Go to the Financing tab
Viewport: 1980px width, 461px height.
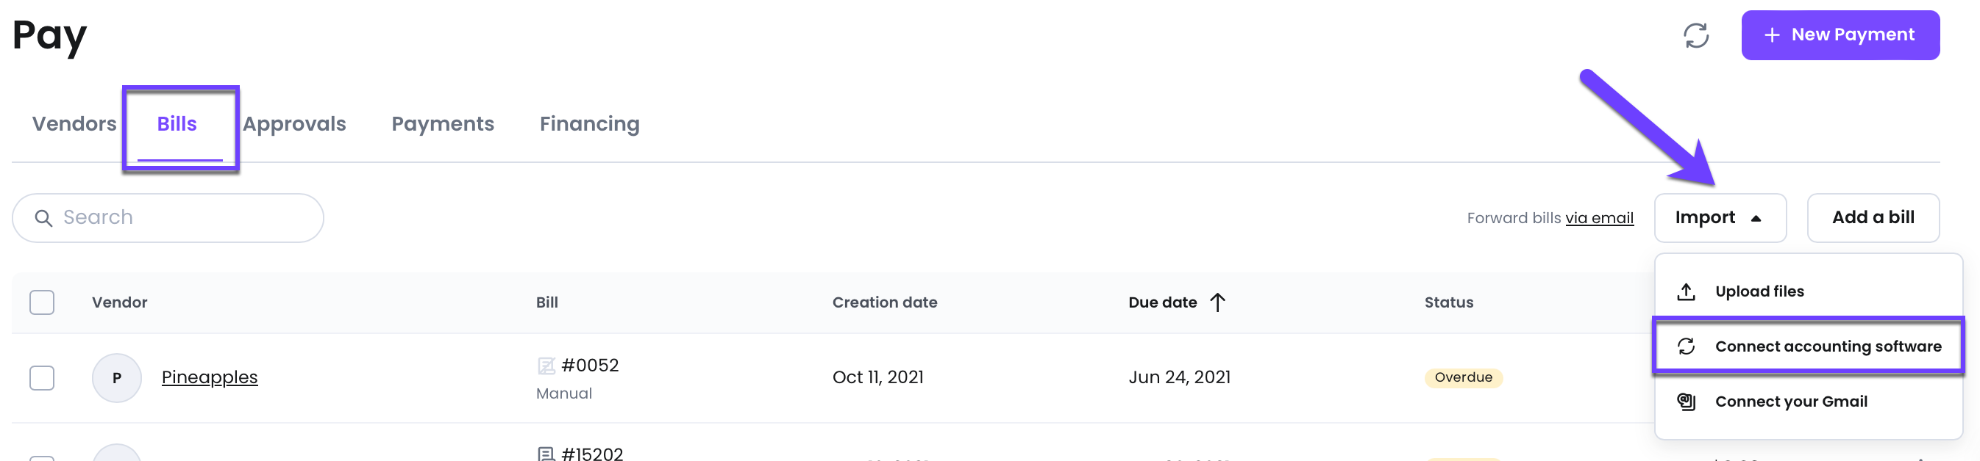click(x=588, y=124)
